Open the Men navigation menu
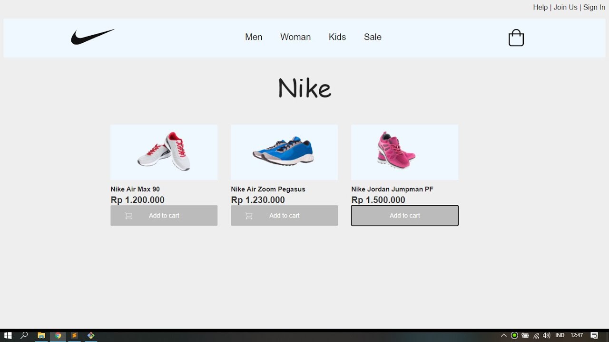Viewport: 609px width, 342px height. tap(254, 37)
